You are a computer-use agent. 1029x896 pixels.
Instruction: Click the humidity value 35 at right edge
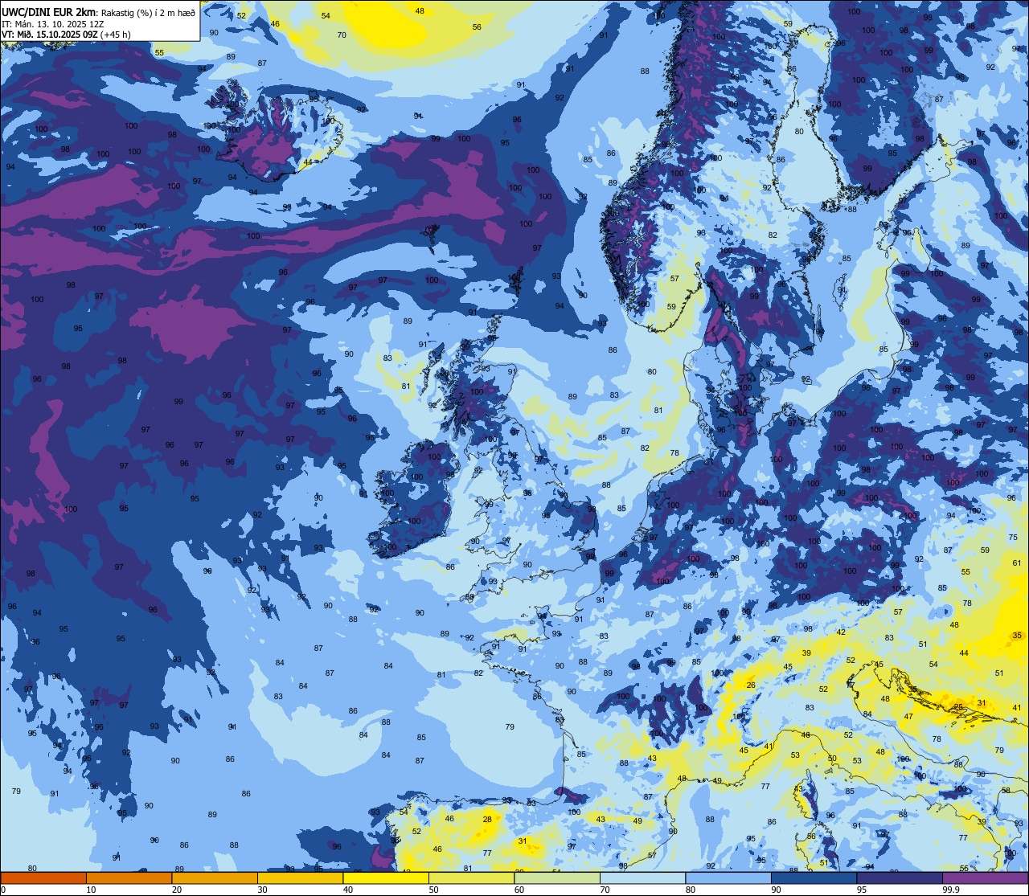[x=1017, y=636]
